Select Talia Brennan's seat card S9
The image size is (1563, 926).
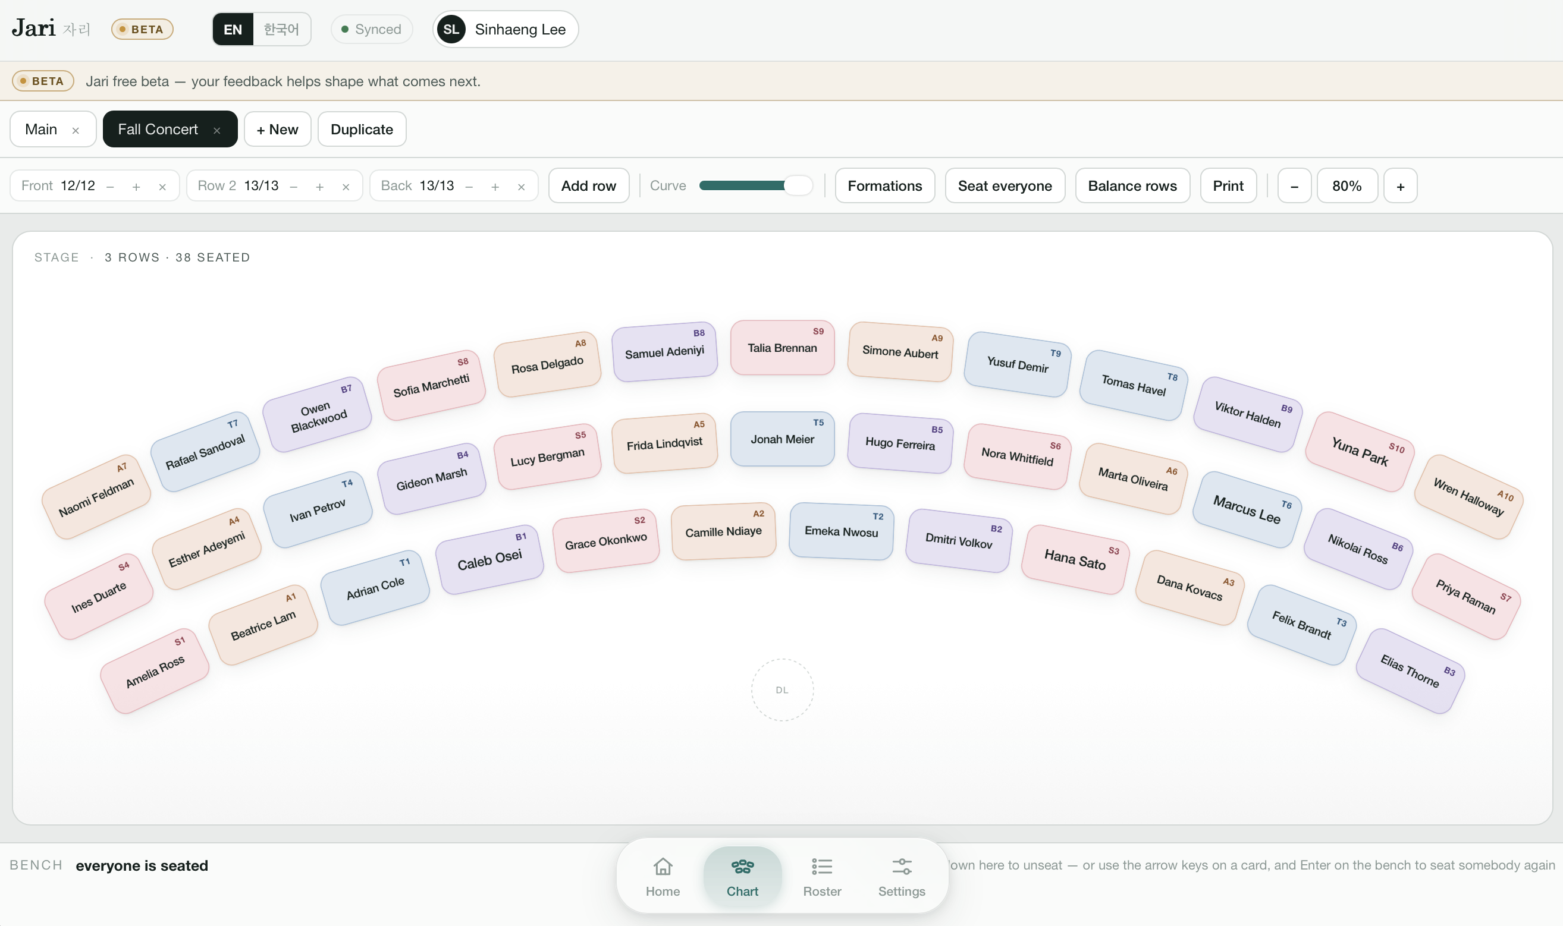click(x=782, y=348)
